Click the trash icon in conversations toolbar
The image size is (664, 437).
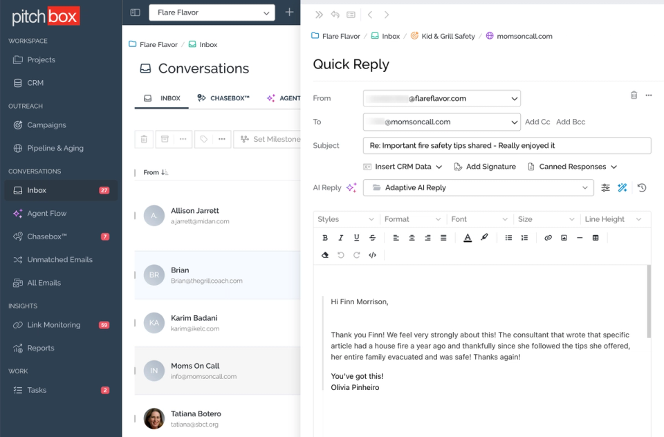(144, 139)
